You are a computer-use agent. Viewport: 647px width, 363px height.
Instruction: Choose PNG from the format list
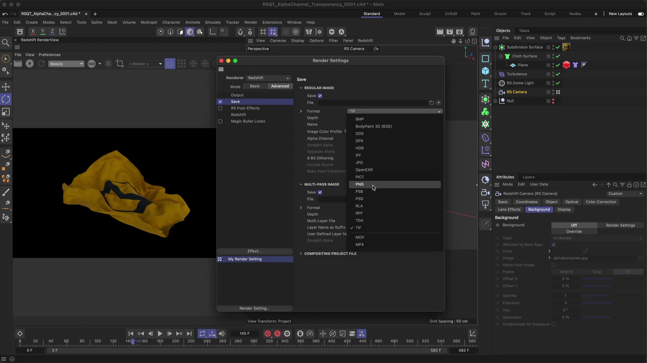click(x=360, y=184)
